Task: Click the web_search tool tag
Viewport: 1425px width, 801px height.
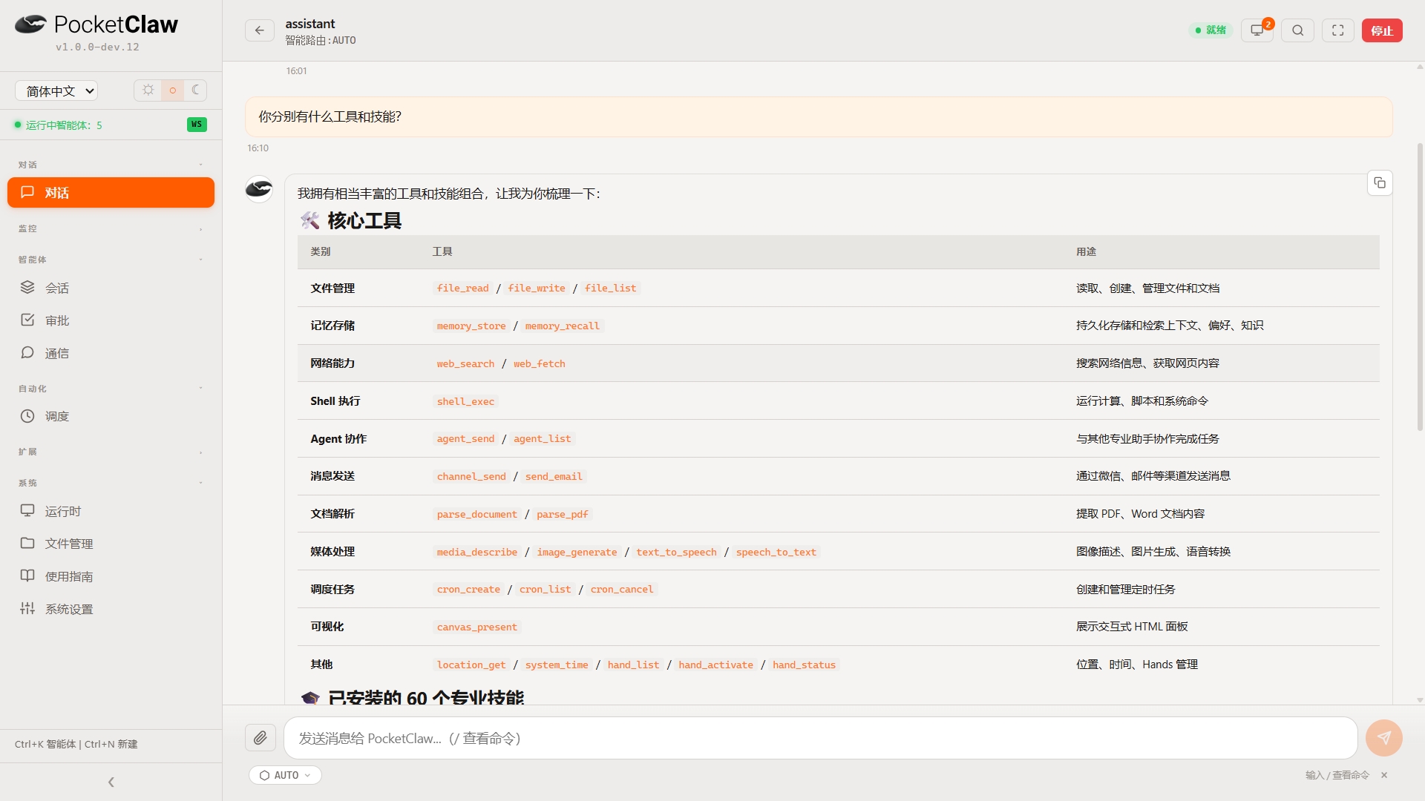Action: 465,364
